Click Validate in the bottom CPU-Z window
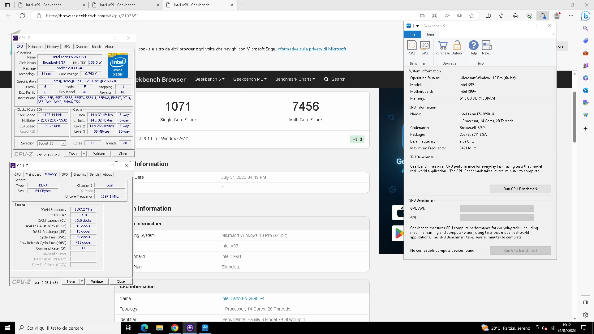The height and width of the screenshot is (334, 594). 97,281
